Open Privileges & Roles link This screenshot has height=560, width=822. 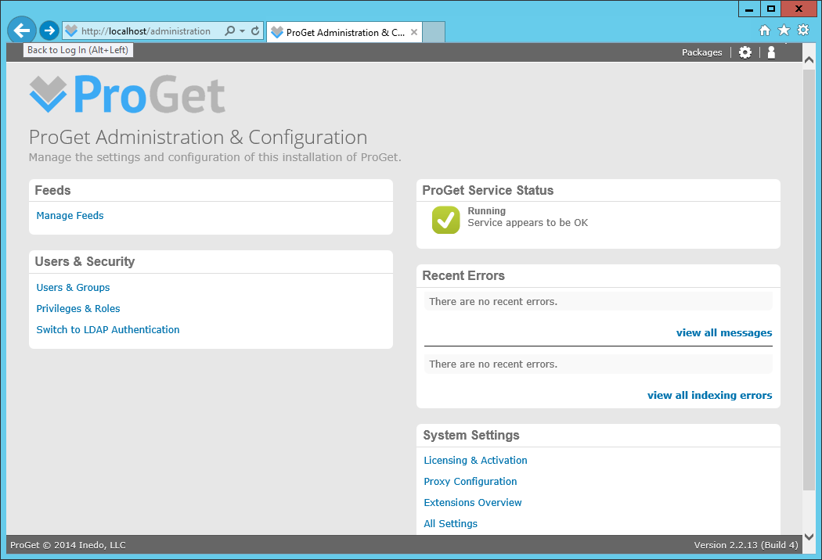(x=78, y=309)
